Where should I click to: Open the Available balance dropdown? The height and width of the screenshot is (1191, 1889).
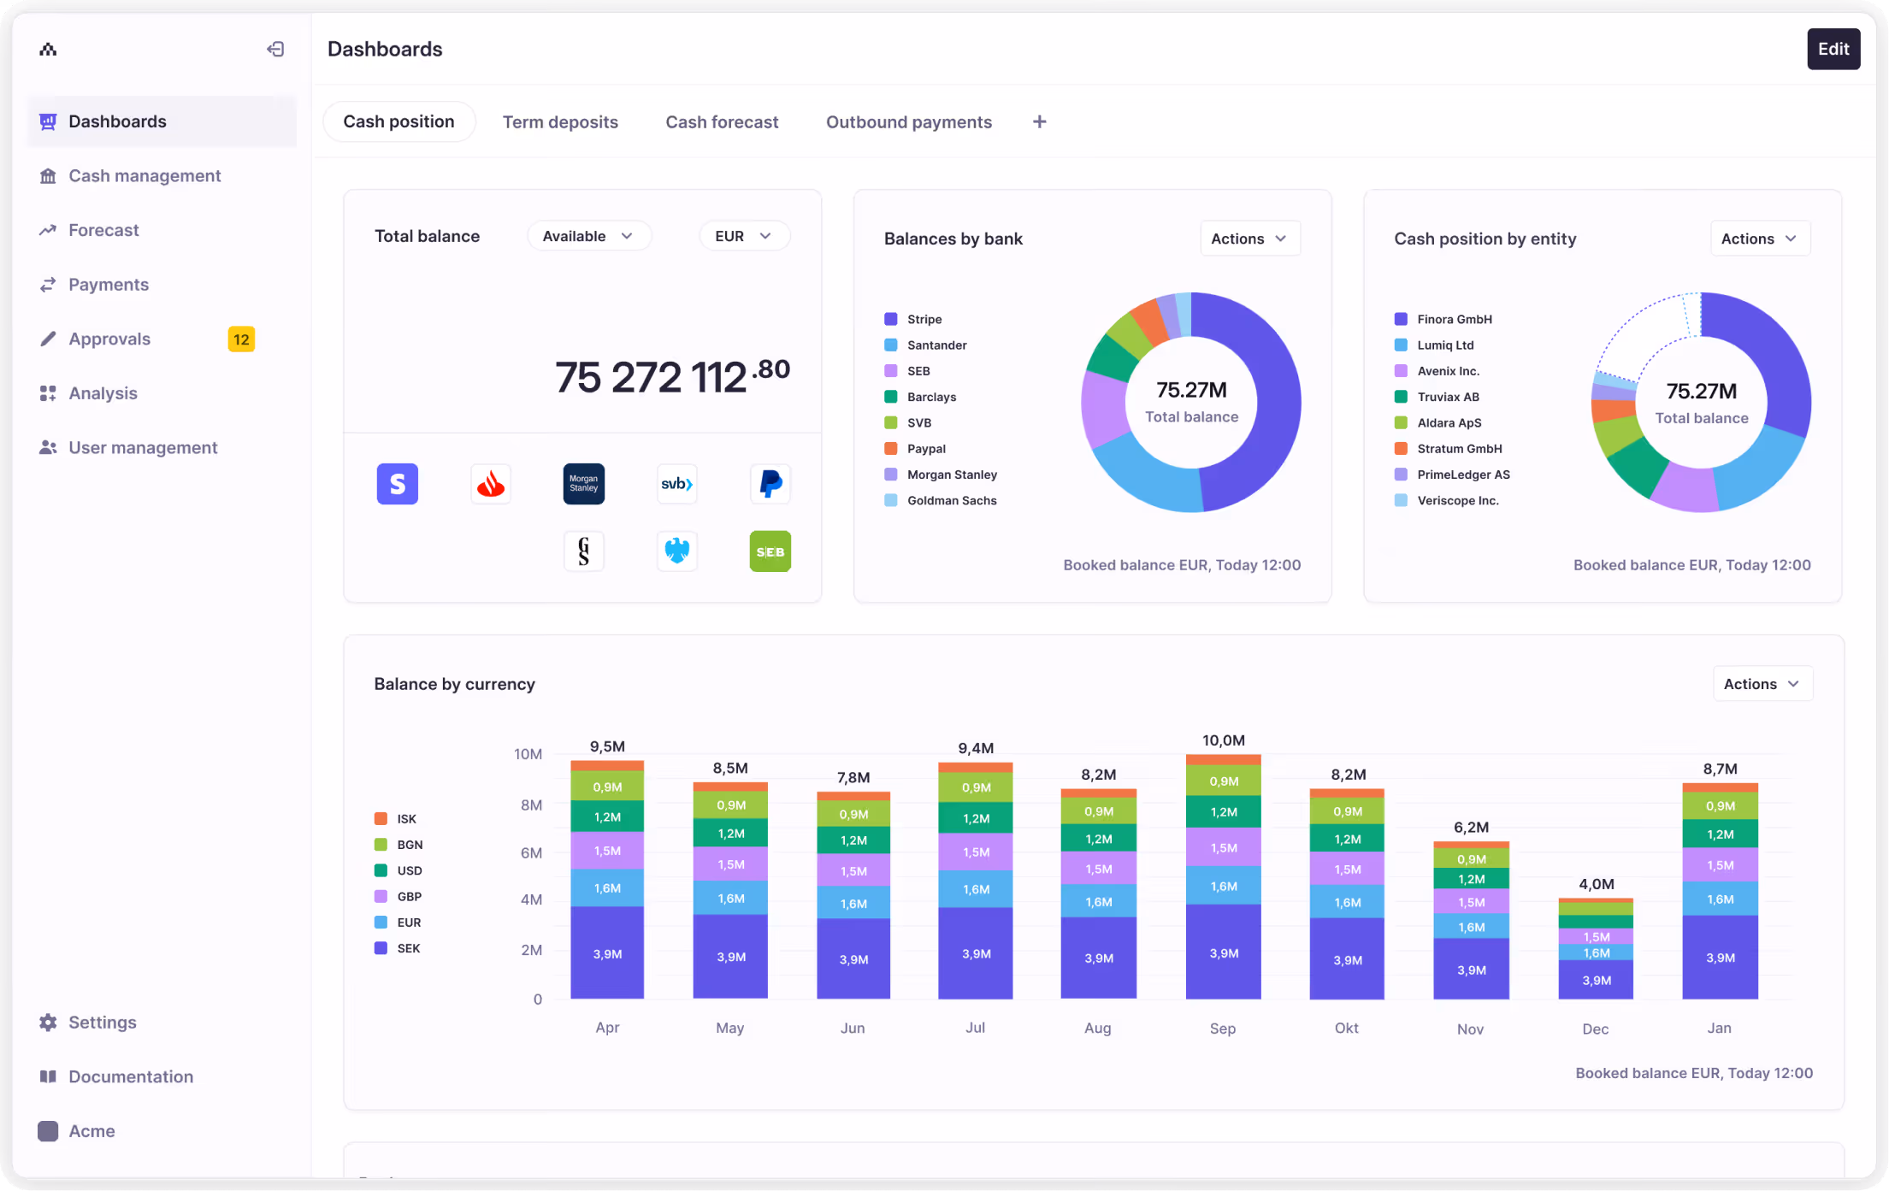pyautogui.click(x=589, y=235)
